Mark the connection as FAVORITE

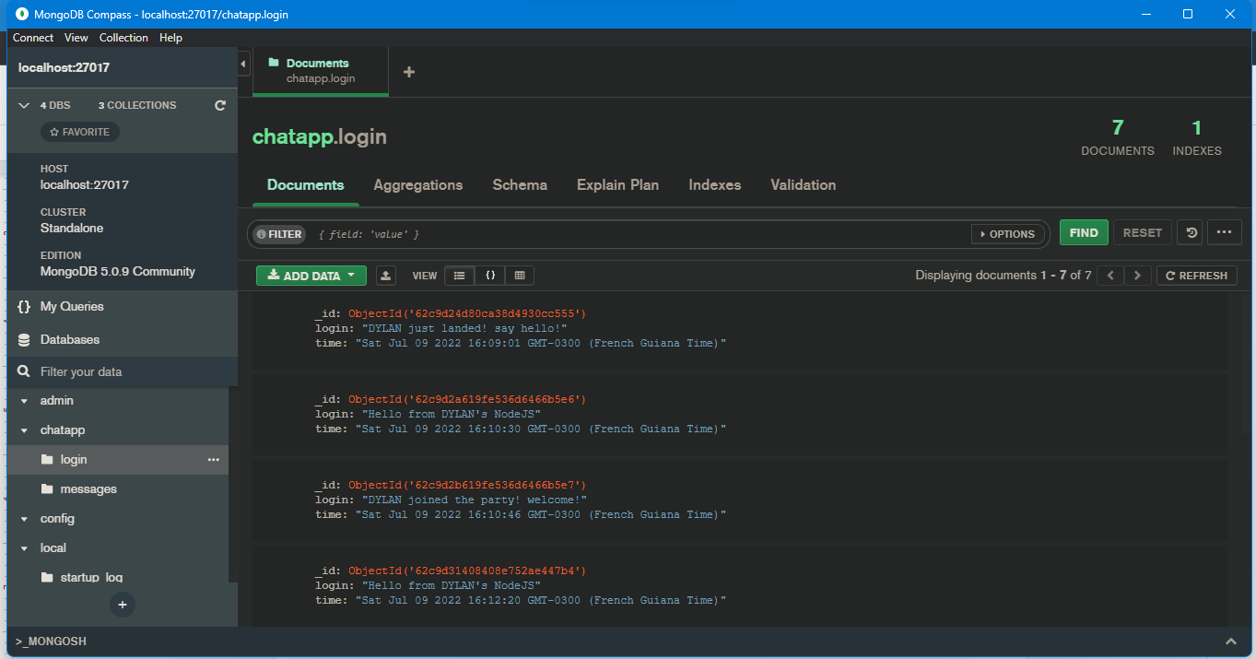coord(80,132)
